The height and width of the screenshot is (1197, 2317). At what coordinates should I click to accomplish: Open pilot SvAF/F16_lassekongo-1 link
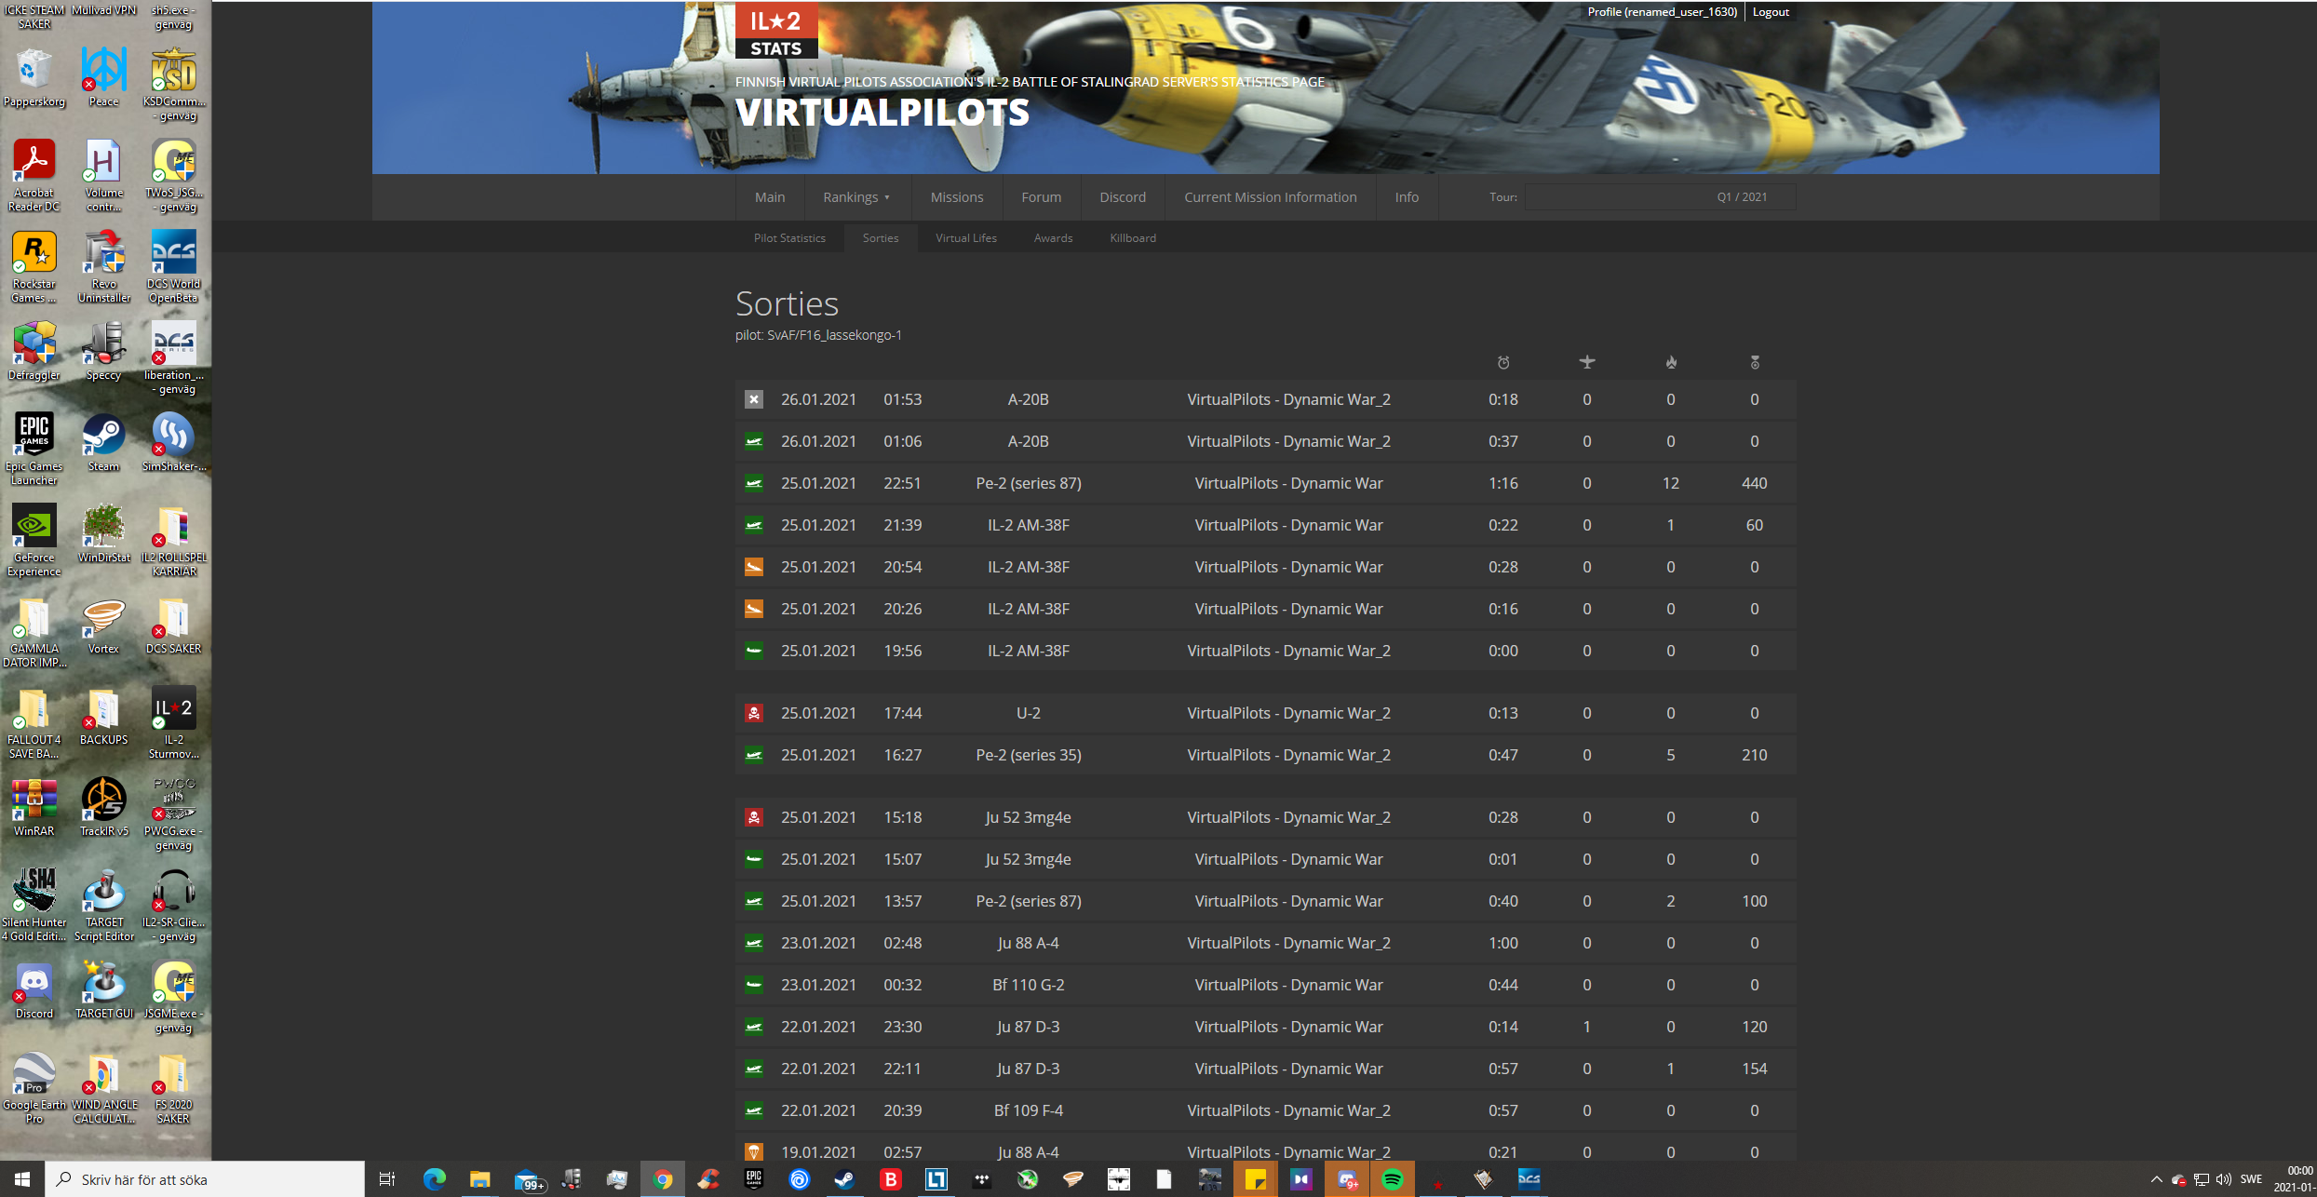(x=834, y=335)
